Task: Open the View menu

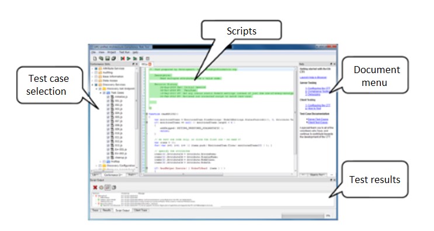Action: [102, 52]
